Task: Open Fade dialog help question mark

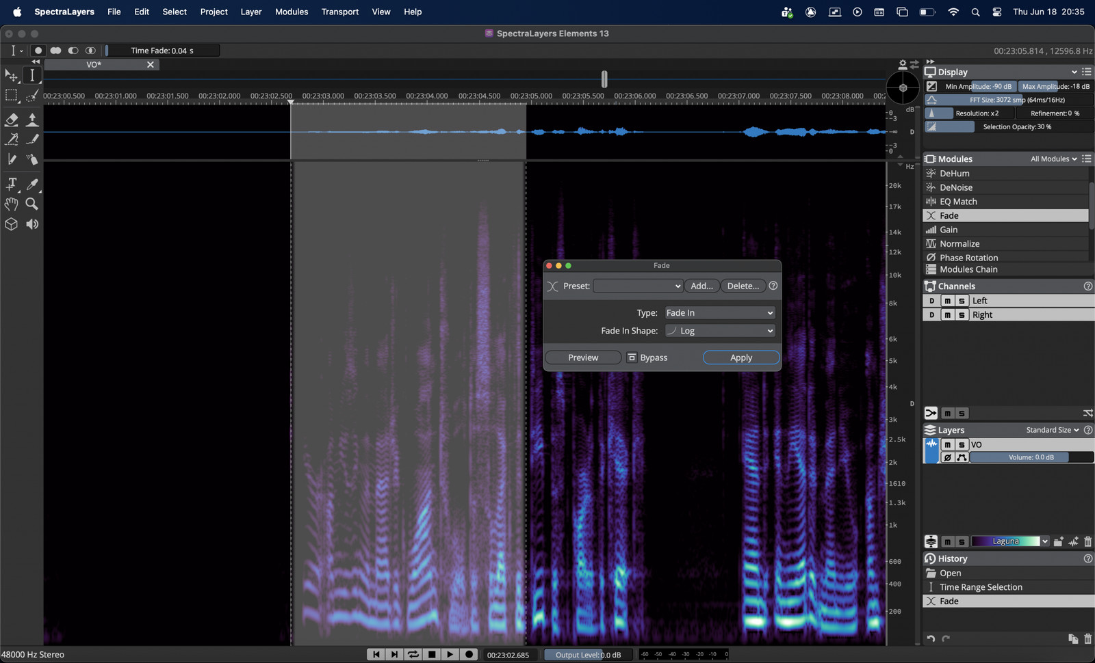Action: point(773,286)
